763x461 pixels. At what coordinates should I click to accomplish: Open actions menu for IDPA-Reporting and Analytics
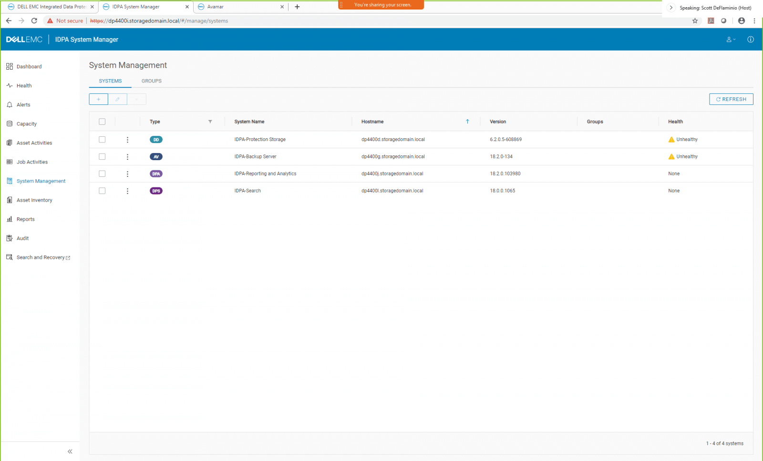click(127, 174)
